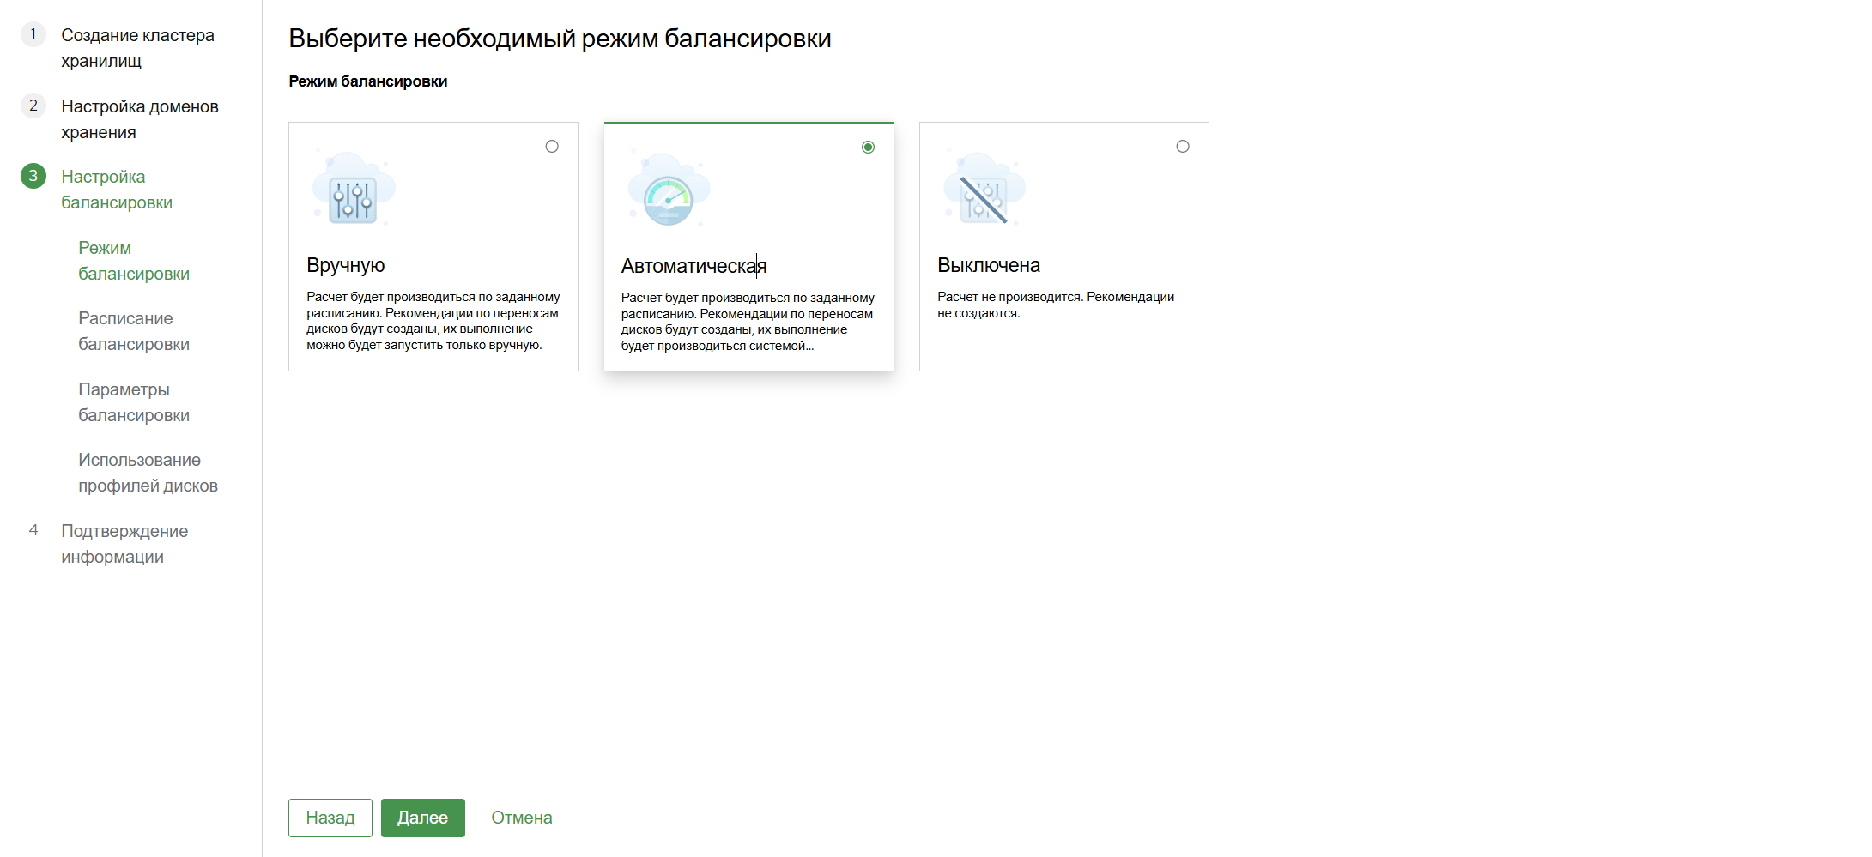Click heading Выберите необходимый режим балансировки
Image resolution: width=1872 pixels, height=857 pixels.
pyautogui.click(x=560, y=39)
